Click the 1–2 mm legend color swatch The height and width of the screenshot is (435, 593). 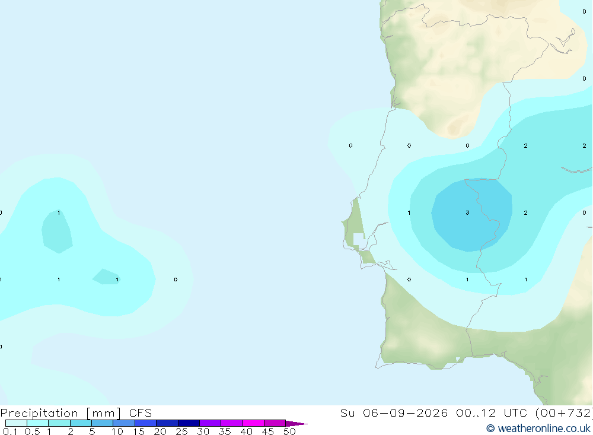coord(59,423)
